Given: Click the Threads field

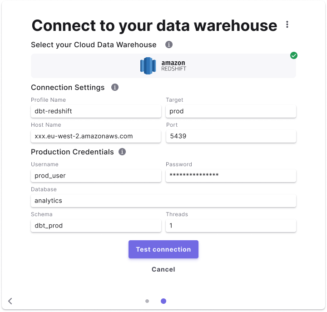Looking at the screenshot, I should (231, 226).
